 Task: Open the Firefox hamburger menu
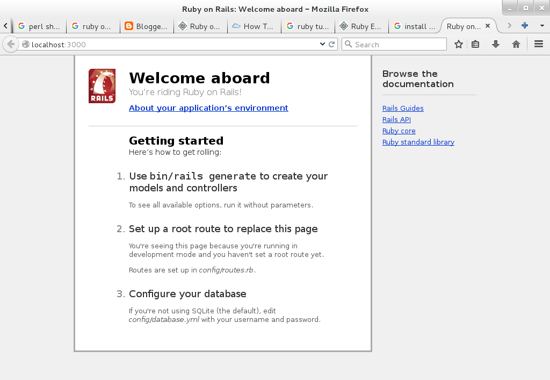pos(539,44)
